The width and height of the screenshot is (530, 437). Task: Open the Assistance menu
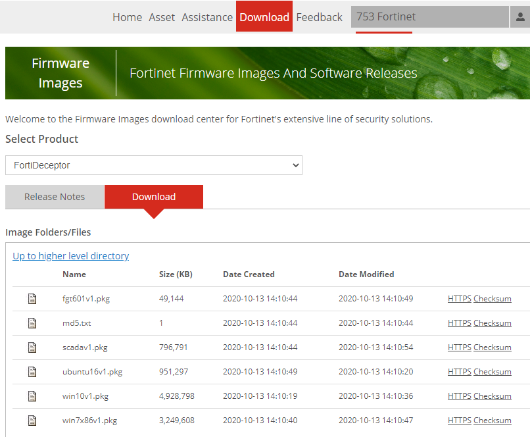207,17
